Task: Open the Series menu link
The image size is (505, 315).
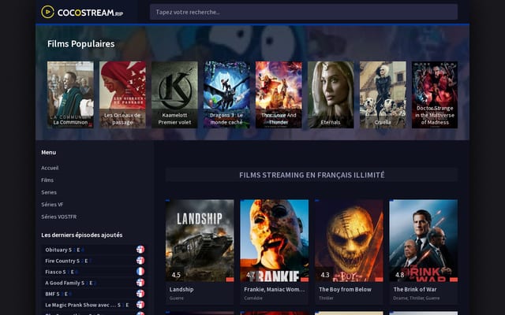Action: (x=49, y=192)
